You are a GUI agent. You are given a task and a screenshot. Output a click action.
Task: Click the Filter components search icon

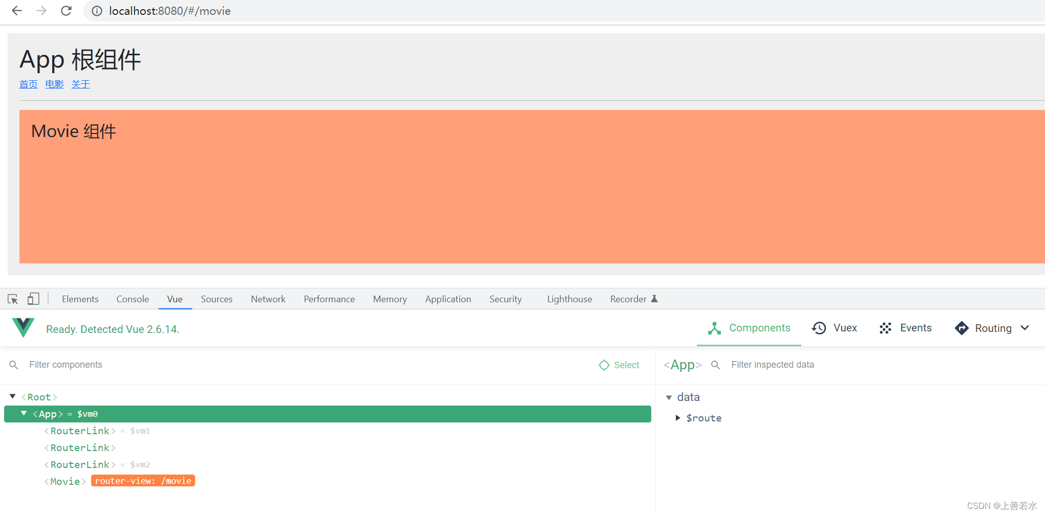(x=14, y=365)
